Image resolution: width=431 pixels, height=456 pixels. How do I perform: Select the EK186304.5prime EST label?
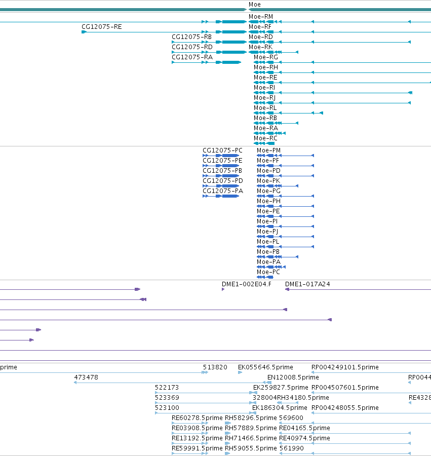(x=280, y=408)
